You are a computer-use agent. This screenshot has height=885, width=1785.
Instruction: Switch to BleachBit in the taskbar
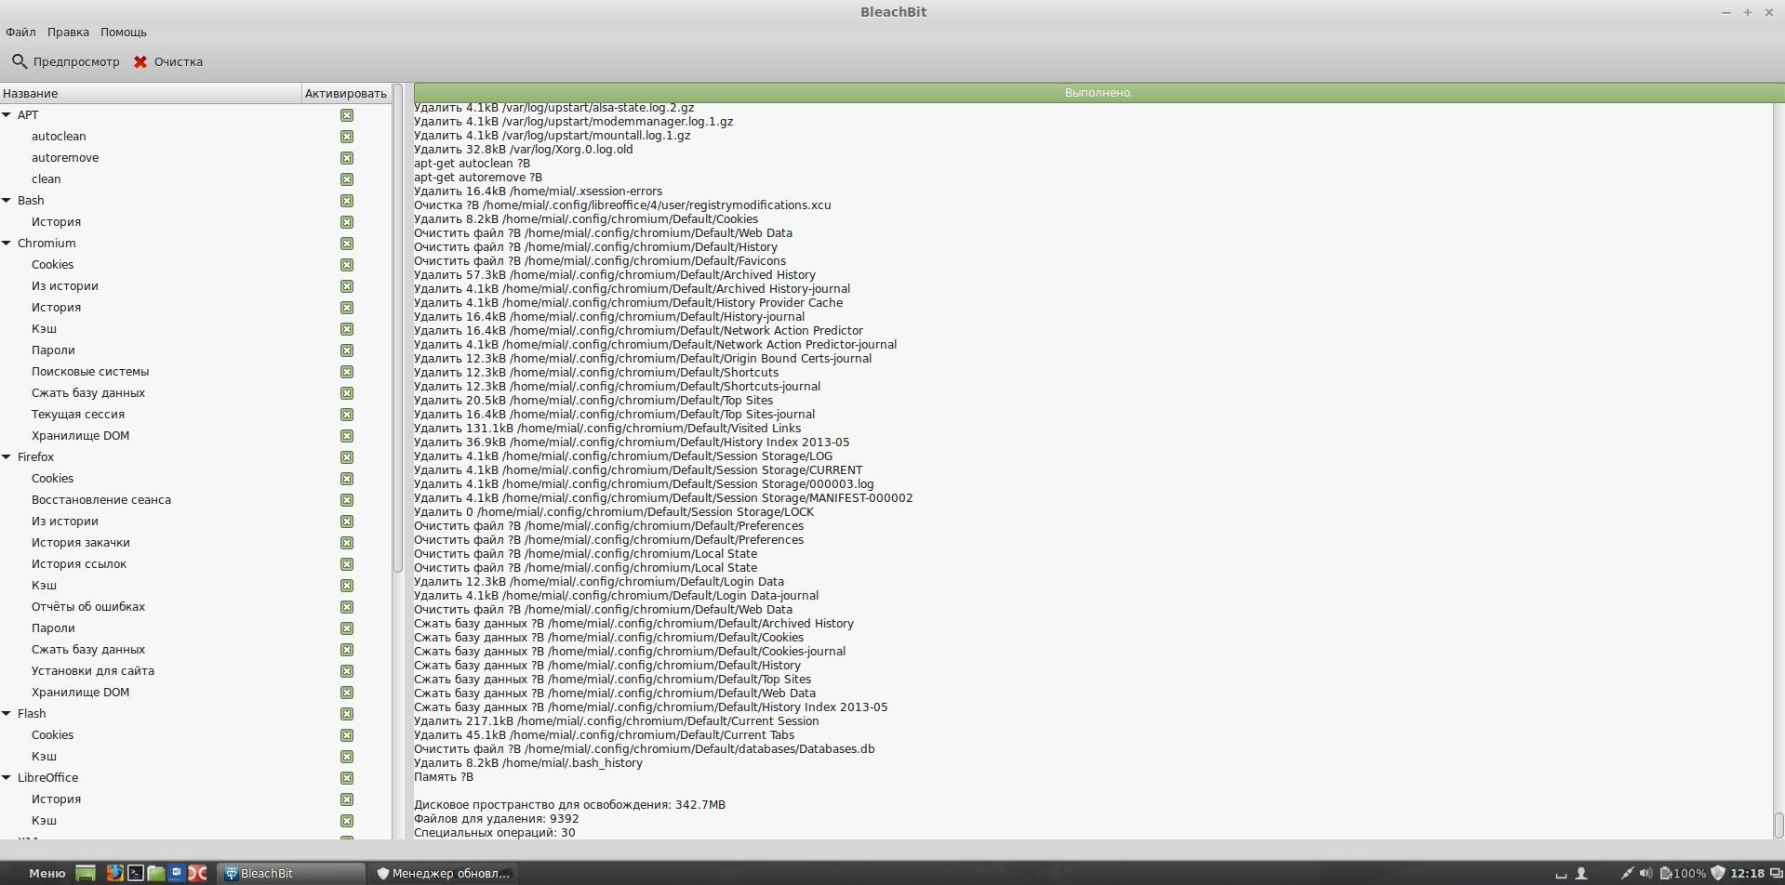pyautogui.click(x=291, y=873)
